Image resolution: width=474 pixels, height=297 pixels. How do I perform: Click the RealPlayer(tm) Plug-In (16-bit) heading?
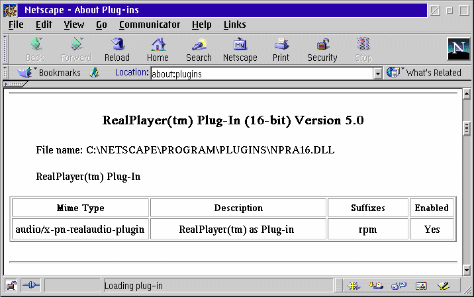[233, 120]
